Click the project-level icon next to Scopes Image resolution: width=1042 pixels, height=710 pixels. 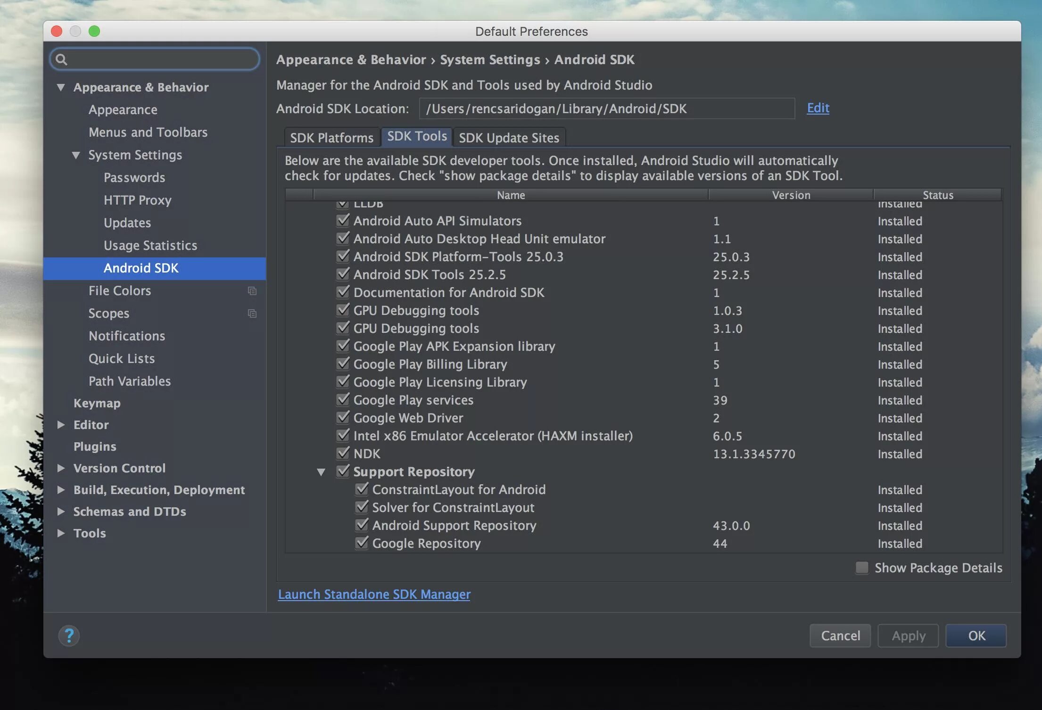[x=252, y=314]
